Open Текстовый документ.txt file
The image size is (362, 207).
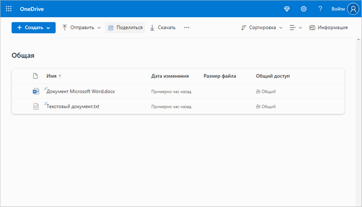[73, 107]
